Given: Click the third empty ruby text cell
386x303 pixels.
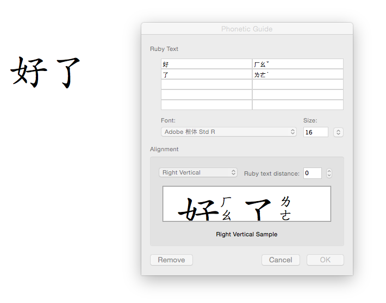Looking at the screenshot, I should (298, 85).
